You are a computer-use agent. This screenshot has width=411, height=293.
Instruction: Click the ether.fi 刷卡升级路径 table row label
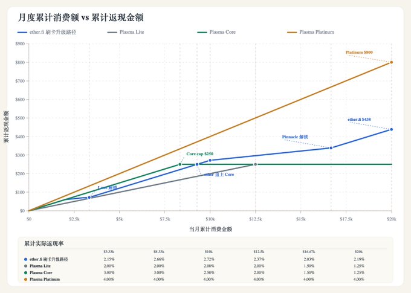pos(49,259)
